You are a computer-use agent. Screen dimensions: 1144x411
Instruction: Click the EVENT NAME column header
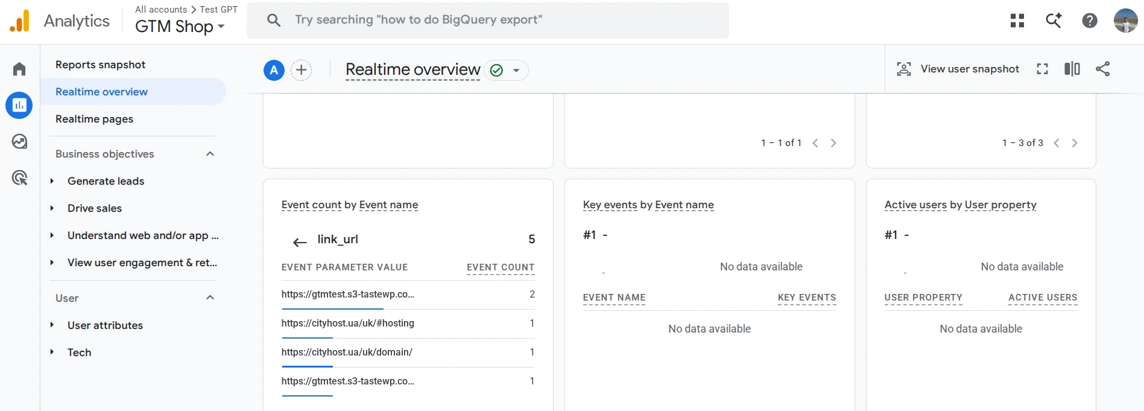tap(614, 298)
